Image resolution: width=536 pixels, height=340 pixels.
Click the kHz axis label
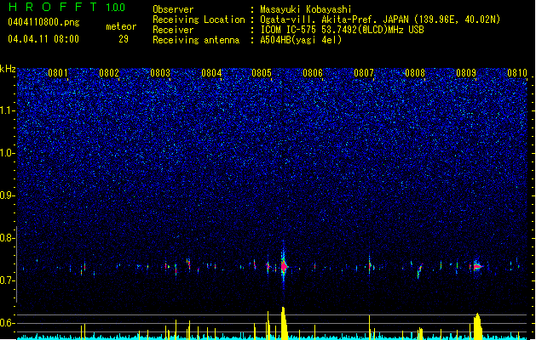click(x=8, y=69)
